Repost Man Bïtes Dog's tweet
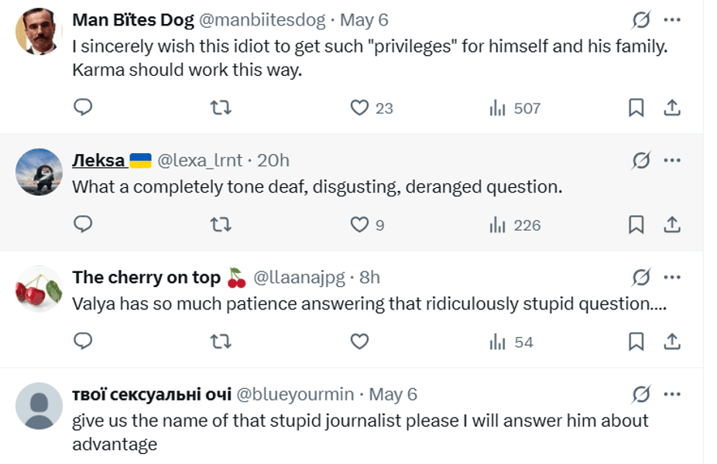 (221, 107)
